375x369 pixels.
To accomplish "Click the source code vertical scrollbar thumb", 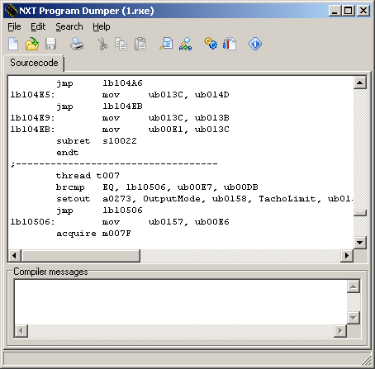I will tap(360, 213).
